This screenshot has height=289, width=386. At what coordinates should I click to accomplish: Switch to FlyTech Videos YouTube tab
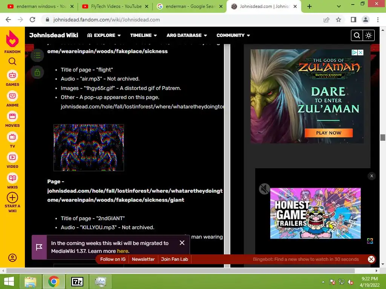point(115,7)
